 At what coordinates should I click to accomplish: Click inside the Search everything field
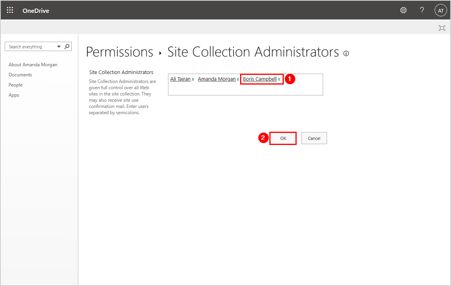[31, 47]
